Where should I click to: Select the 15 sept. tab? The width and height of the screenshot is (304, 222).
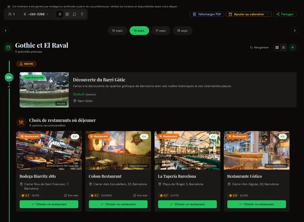[118, 31]
